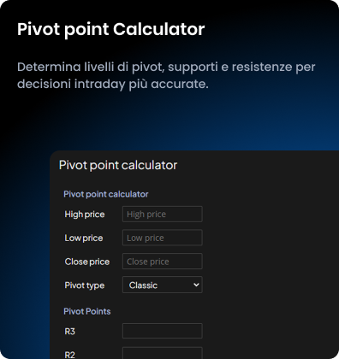Click the 'Pivot type' label text

[x=85, y=285]
